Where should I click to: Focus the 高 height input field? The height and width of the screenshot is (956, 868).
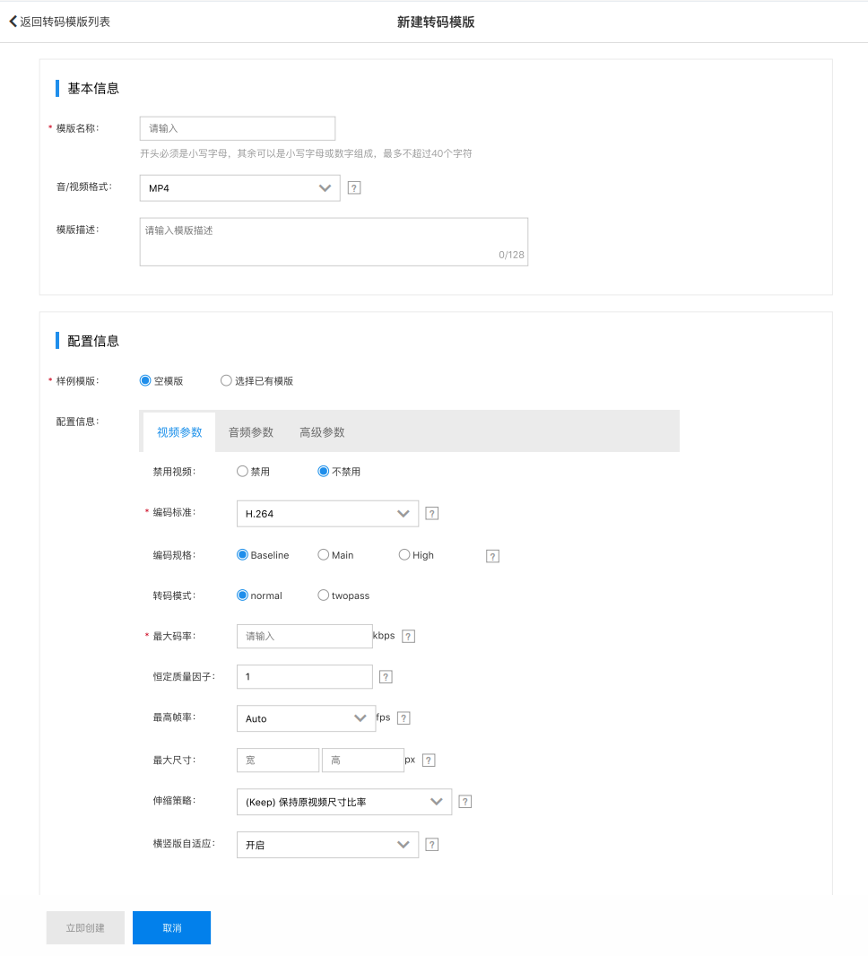pos(362,760)
